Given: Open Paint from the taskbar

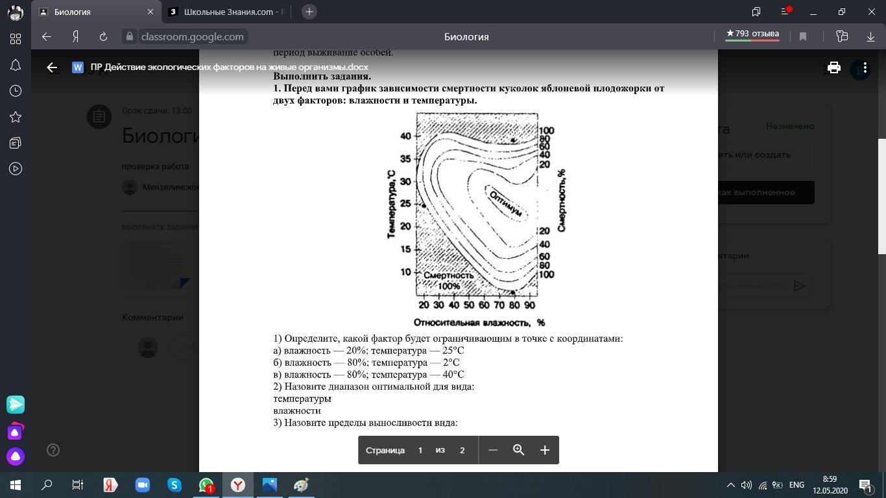Looking at the screenshot, I should pos(301,485).
